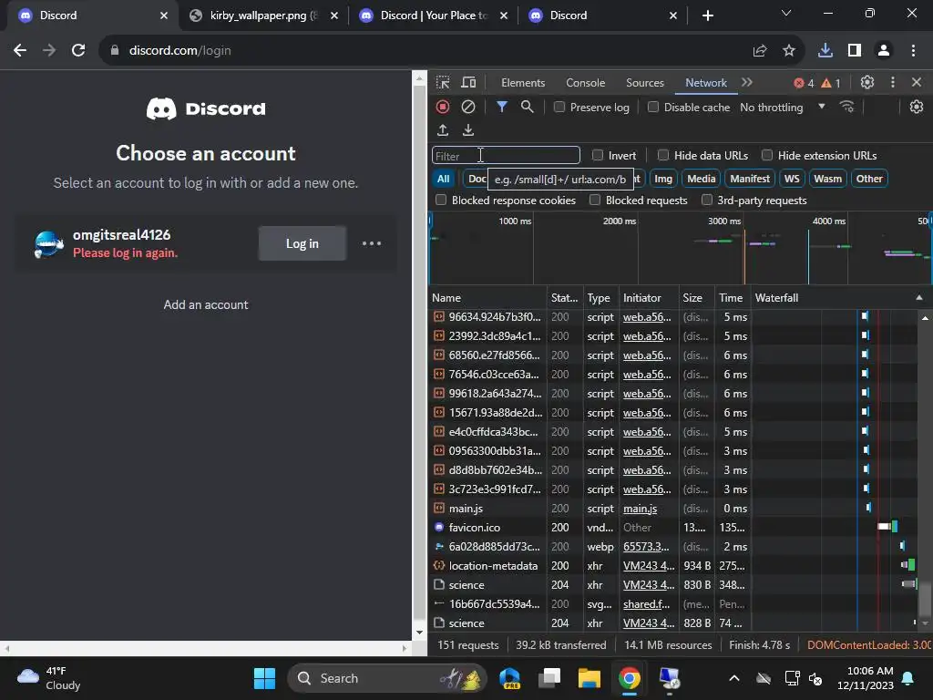Open more options for omgitsreal4126 account
The height and width of the screenshot is (700, 933).
(372, 243)
